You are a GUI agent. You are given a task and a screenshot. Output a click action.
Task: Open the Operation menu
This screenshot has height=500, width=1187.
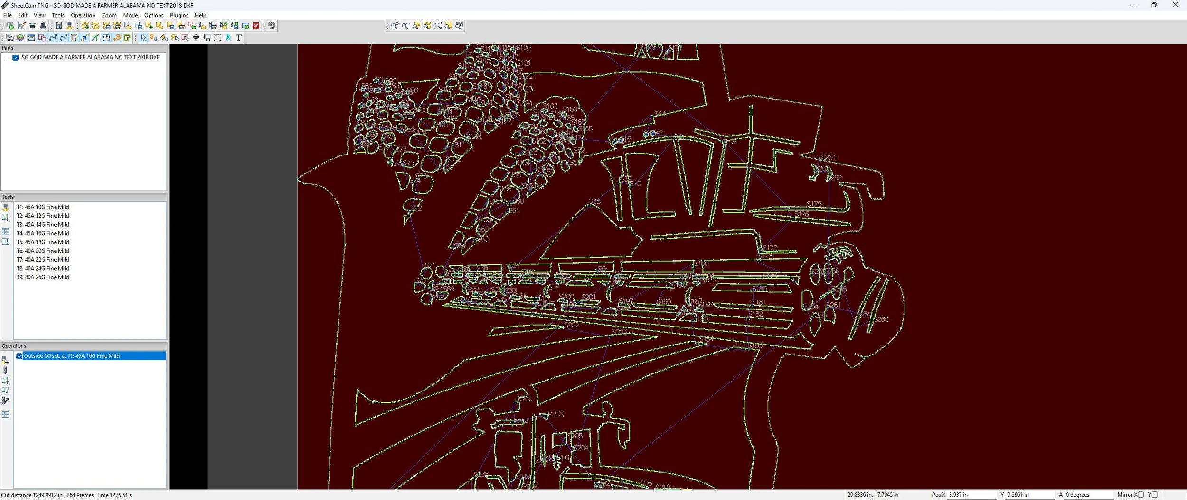coord(83,15)
